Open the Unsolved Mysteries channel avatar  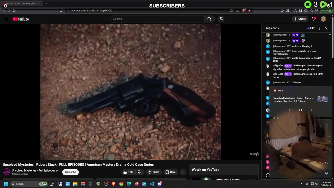click(x=6, y=172)
